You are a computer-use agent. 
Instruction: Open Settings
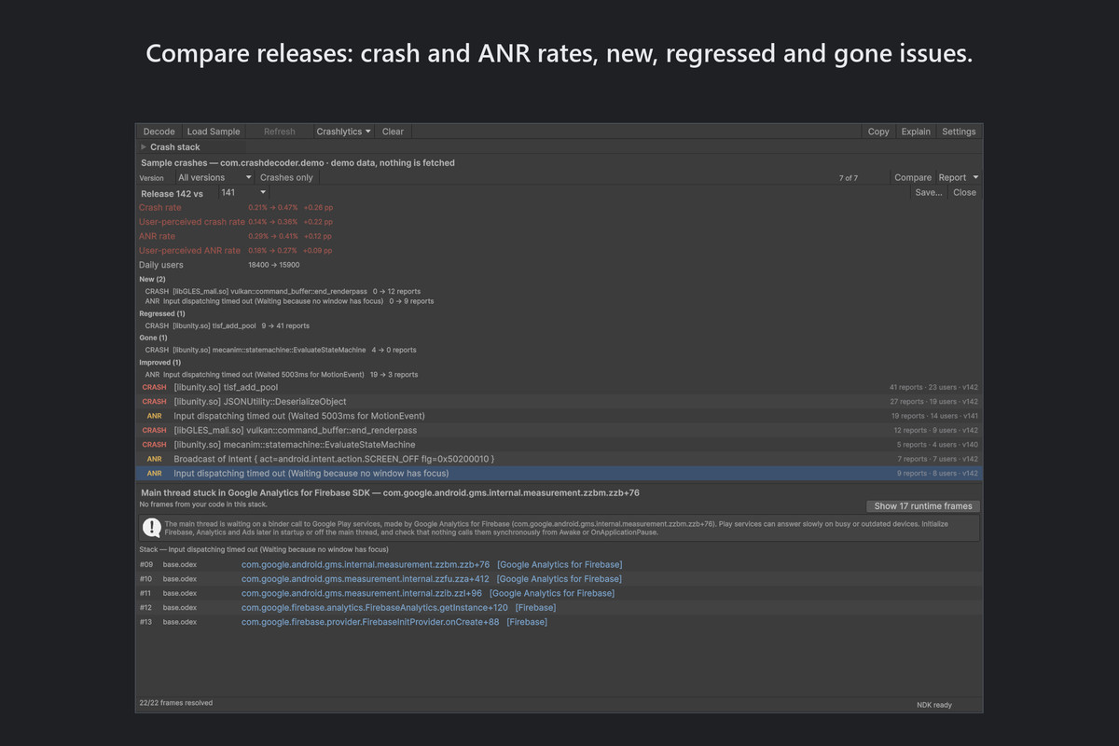click(959, 131)
